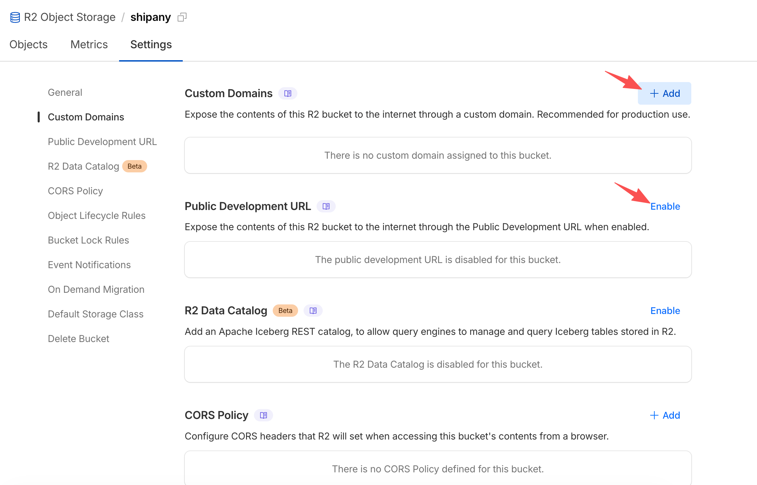Enable R2 Data Catalog
757x485 pixels.
665,311
